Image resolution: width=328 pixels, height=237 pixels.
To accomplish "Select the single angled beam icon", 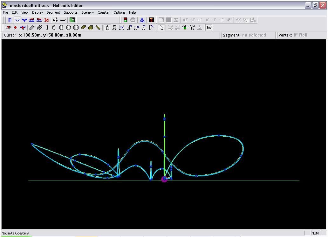I will (x=32, y=27).
